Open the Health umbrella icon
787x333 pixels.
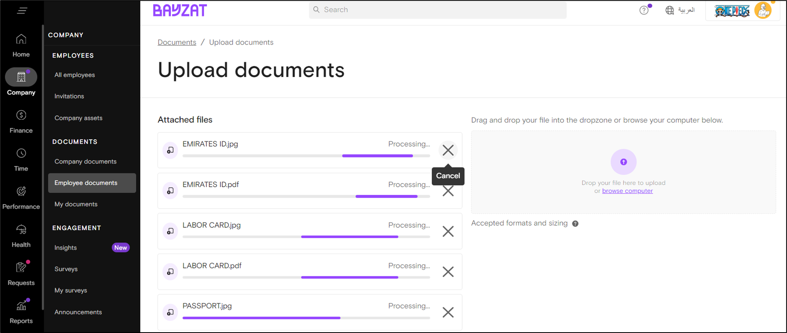(21, 230)
